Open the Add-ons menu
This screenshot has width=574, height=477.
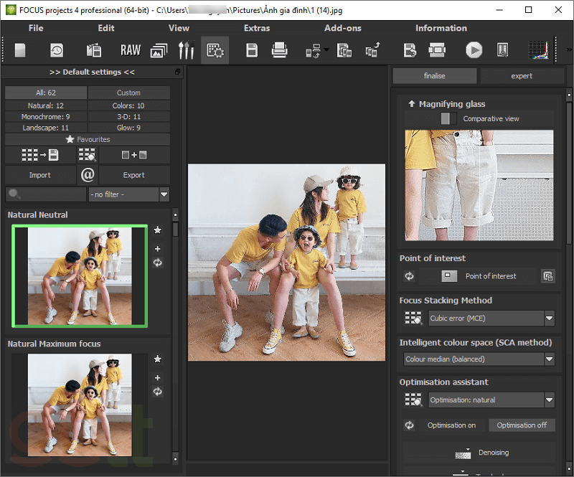coord(343,28)
